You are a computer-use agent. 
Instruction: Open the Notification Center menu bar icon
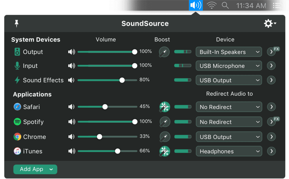(x=277, y=5)
